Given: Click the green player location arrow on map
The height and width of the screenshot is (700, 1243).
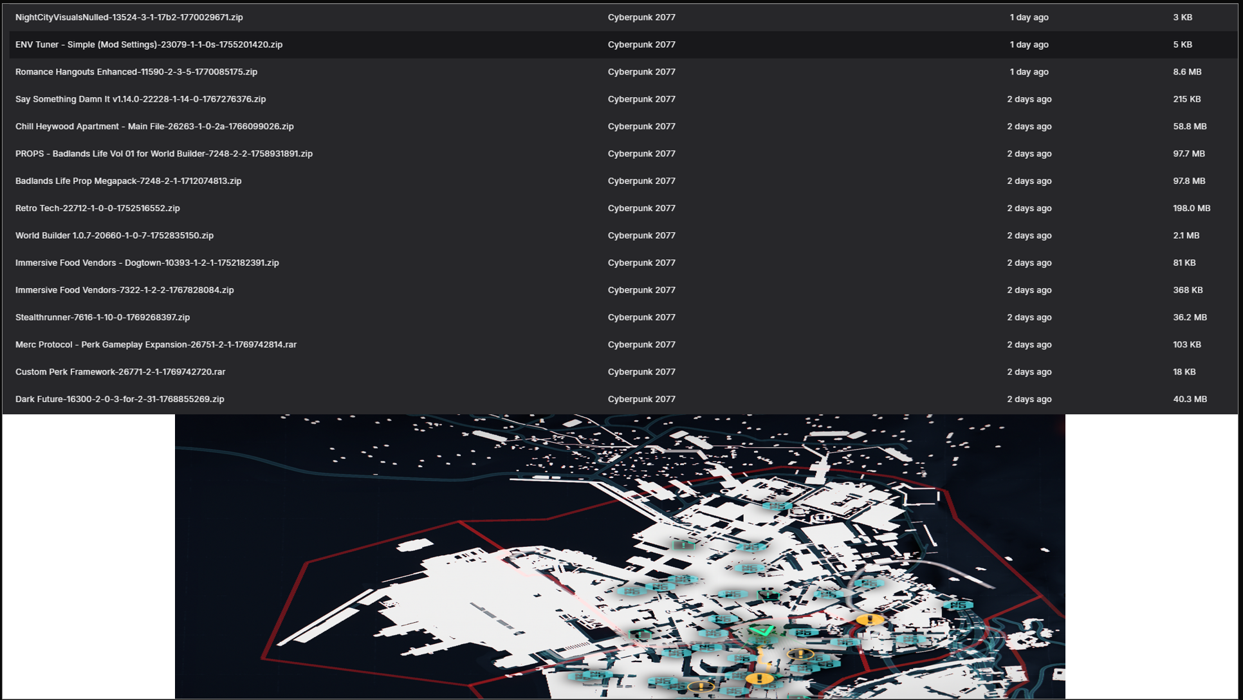Looking at the screenshot, I should (762, 631).
